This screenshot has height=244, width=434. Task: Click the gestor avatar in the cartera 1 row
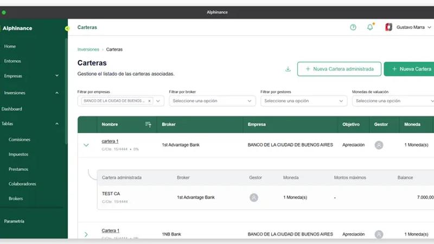click(x=379, y=145)
